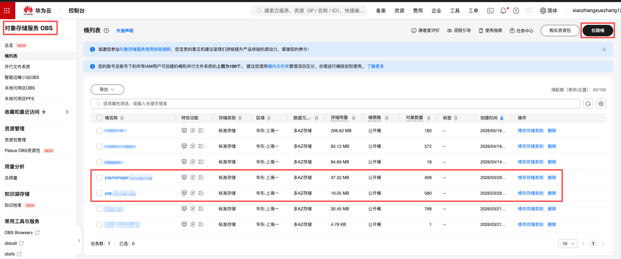Open the help question mark in top bar
Screen dimensions: 621x259
(x=516, y=11)
